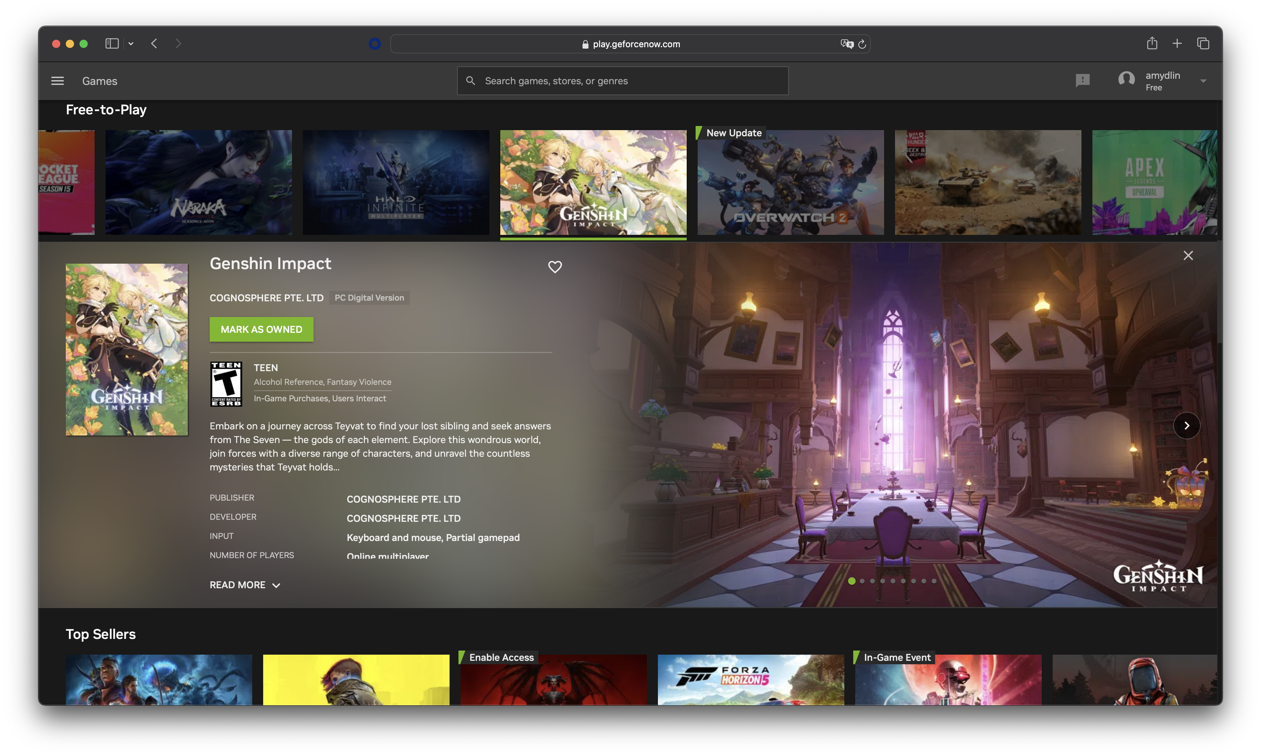
Task: Click the Top Sellers section heading
Action: click(x=100, y=634)
